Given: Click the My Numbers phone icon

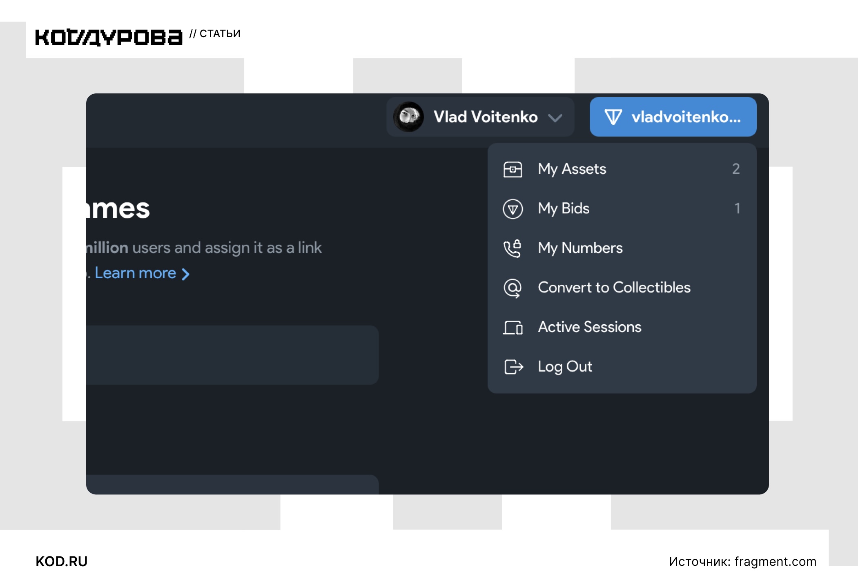Looking at the screenshot, I should pyautogui.click(x=513, y=248).
